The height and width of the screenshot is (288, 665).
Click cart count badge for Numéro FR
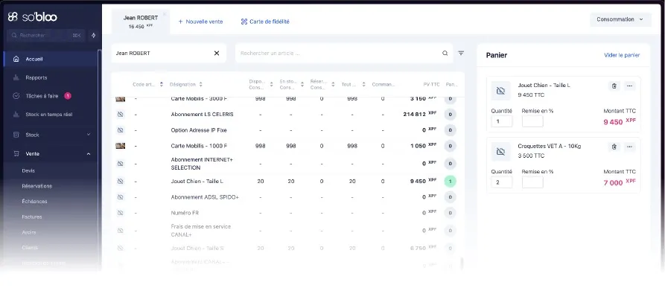coord(450,213)
